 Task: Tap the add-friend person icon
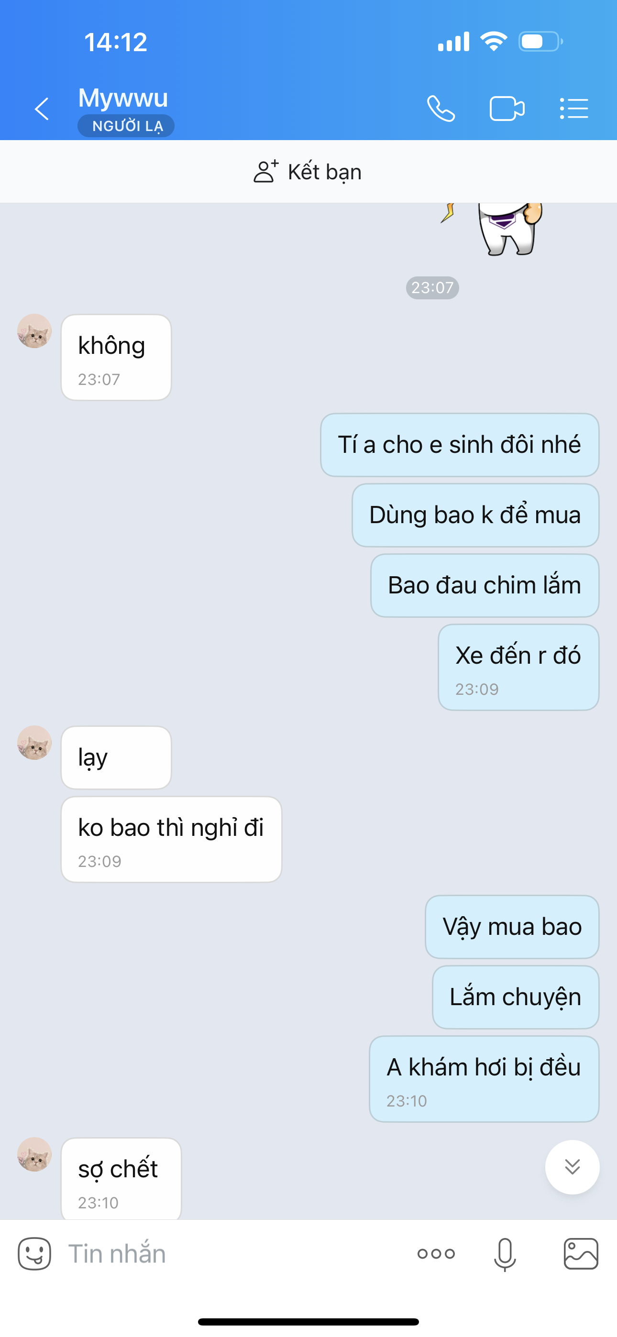pyautogui.click(x=265, y=171)
